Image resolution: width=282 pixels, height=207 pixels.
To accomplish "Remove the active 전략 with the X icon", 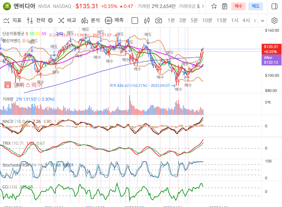I will pos(51,21).
